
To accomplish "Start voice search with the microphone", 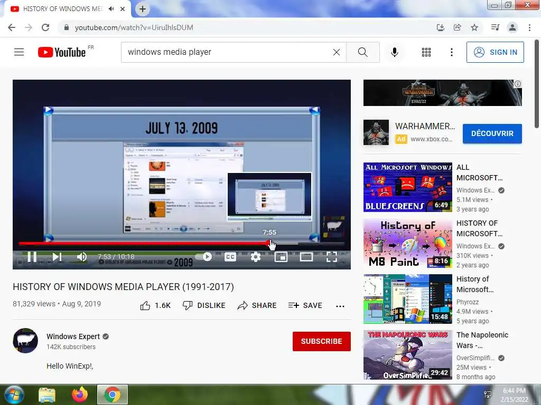I will (395, 52).
